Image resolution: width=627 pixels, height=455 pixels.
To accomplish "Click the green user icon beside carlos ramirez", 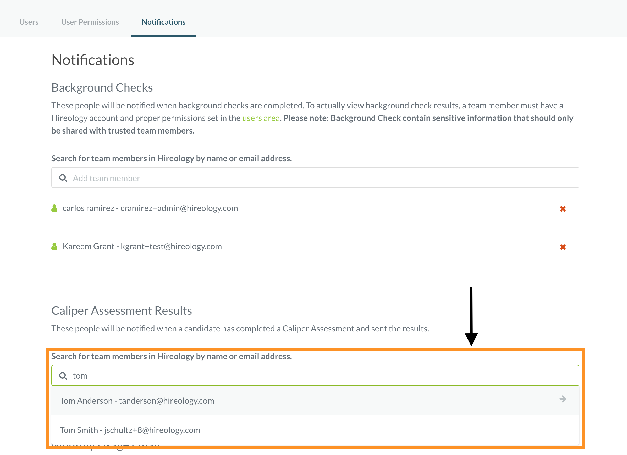I will 54,208.
